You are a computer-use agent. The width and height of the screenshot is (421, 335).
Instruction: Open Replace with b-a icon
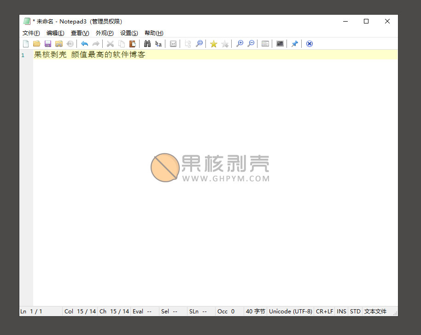pos(158,44)
